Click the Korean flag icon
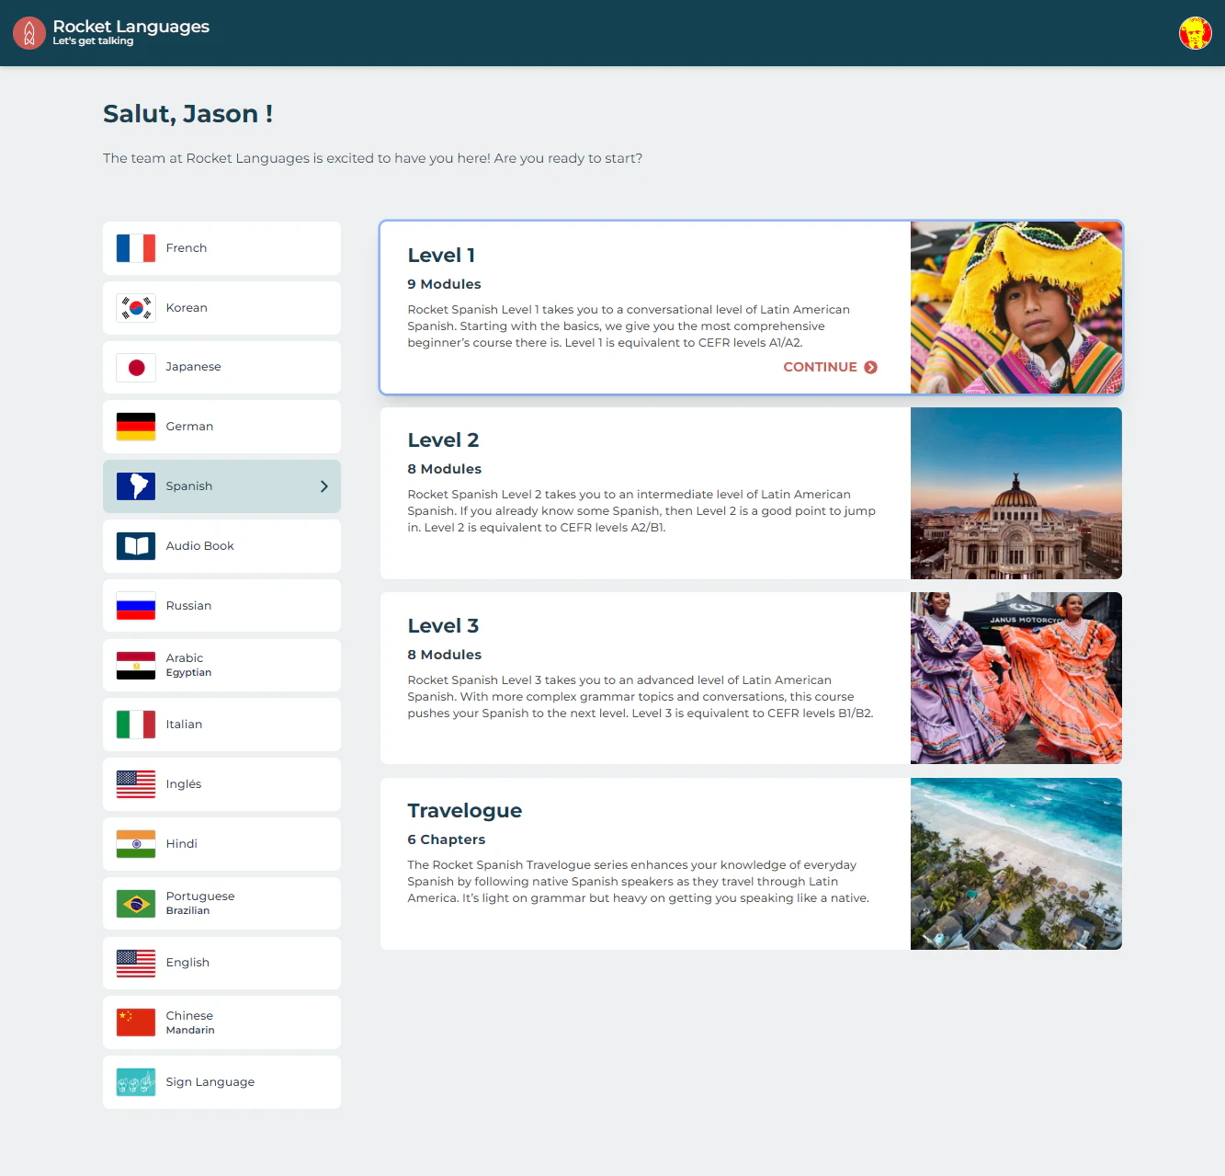 135,307
